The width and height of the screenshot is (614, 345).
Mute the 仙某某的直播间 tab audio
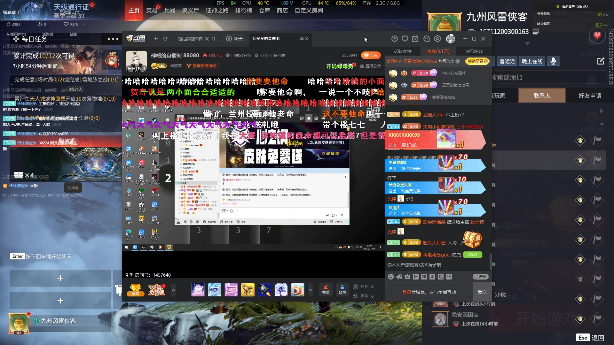coord(301,39)
